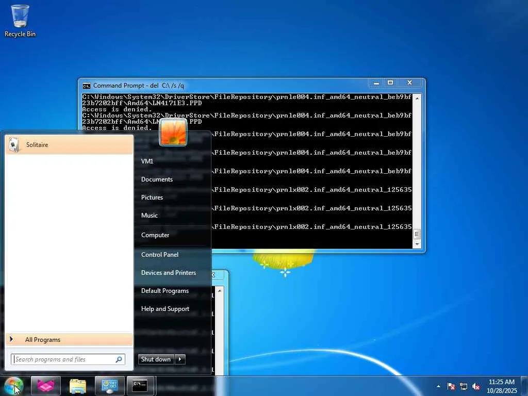This screenshot has width=528, height=396.
Task: Open Windows Explorer from the taskbar
Action: pos(78,386)
